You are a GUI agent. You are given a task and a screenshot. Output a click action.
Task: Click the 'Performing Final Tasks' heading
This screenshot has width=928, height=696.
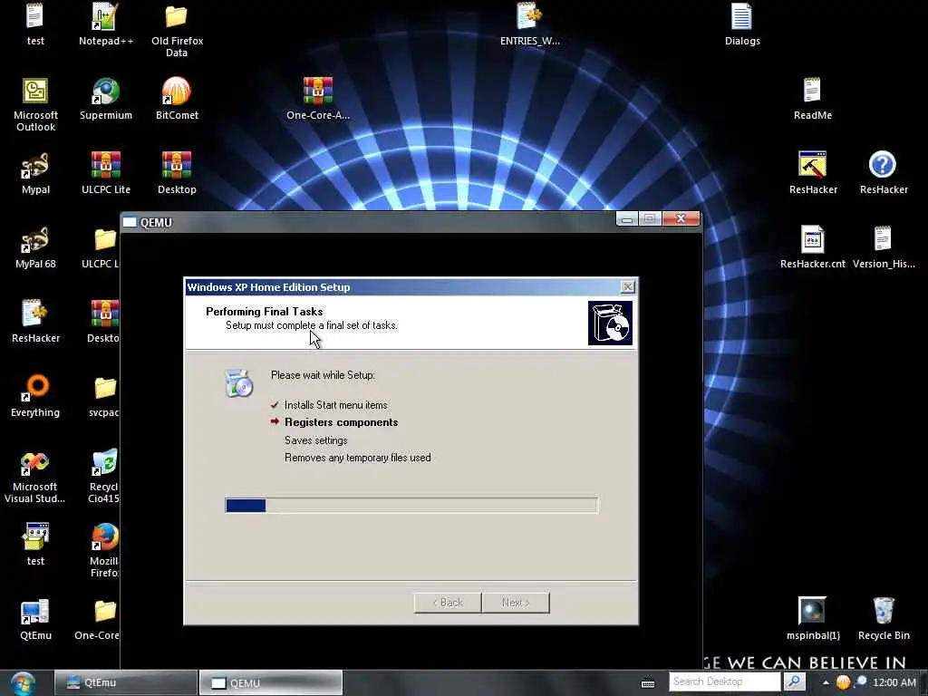[x=264, y=312]
